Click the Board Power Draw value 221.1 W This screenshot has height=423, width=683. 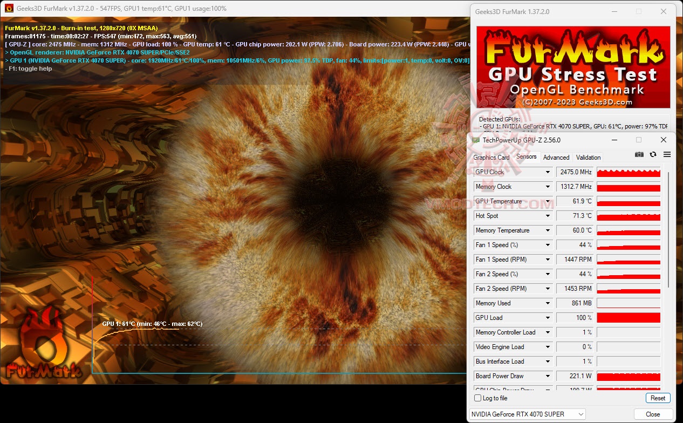point(575,376)
